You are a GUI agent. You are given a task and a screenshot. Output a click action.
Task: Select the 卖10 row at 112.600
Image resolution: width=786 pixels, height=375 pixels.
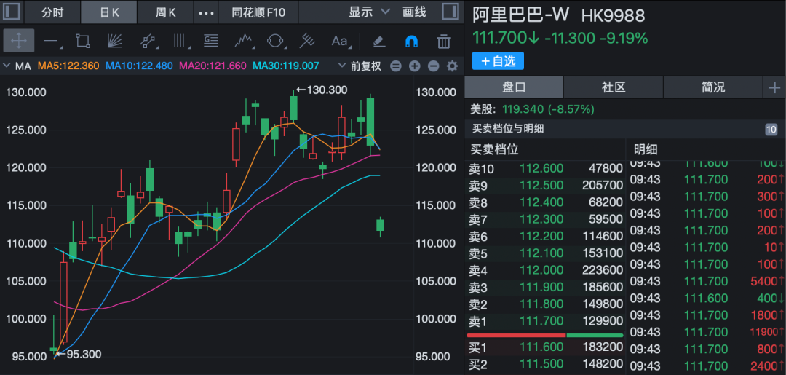(545, 169)
